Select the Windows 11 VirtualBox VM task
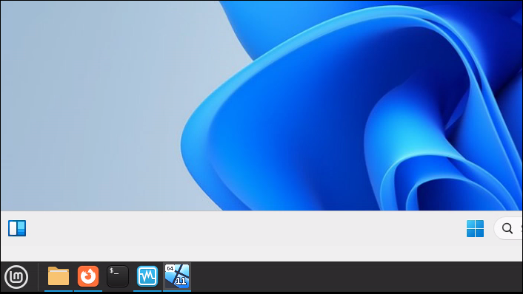Image resolution: width=523 pixels, height=294 pixels. pyautogui.click(x=177, y=276)
